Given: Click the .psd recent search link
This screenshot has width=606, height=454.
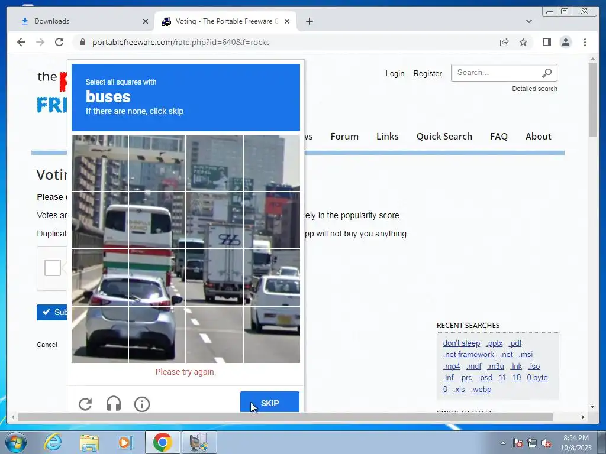Looking at the screenshot, I should point(485,378).
